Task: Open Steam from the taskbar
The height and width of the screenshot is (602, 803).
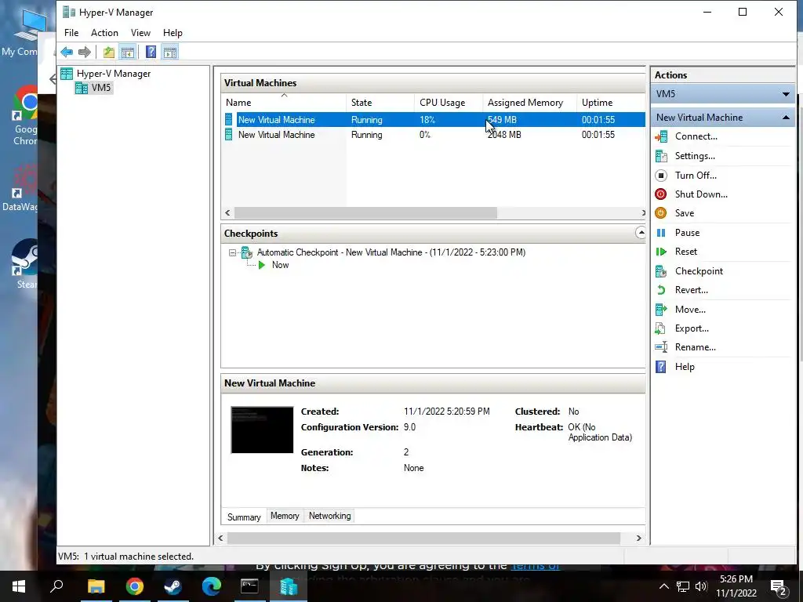Action: (173, 586)
